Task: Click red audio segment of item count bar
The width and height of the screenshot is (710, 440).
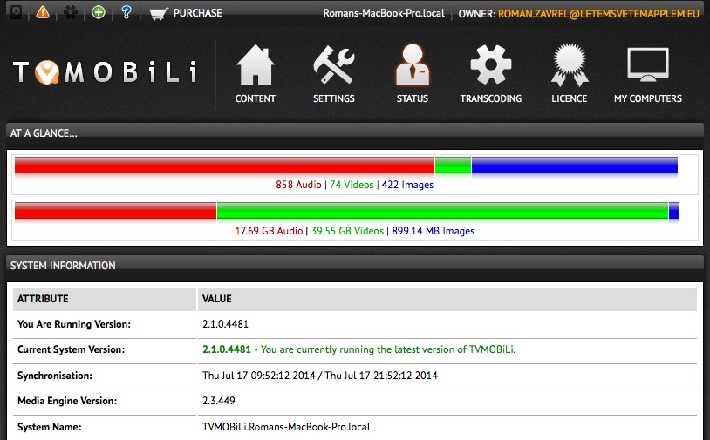Action: pyautogui.click(x=224, y=166)
